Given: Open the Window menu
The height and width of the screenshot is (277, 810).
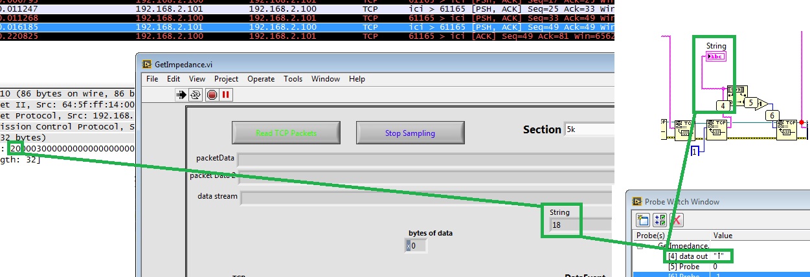Looking at the screenshot, I should [326, 79].
